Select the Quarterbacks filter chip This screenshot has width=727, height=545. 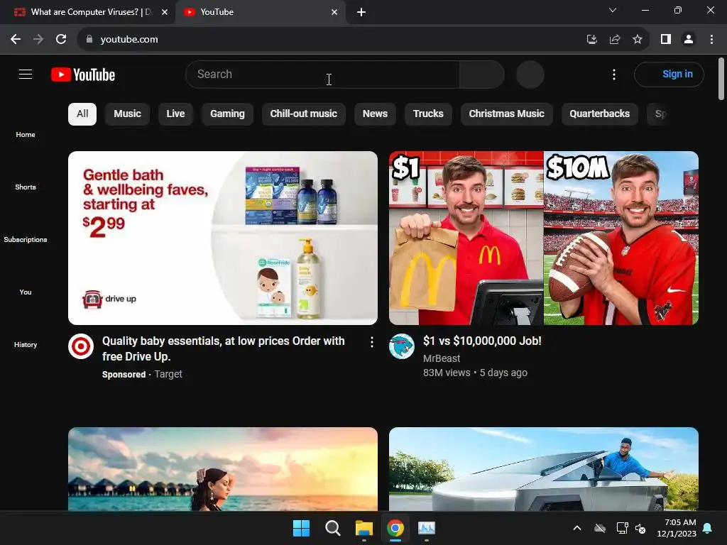tap(600, 114)
